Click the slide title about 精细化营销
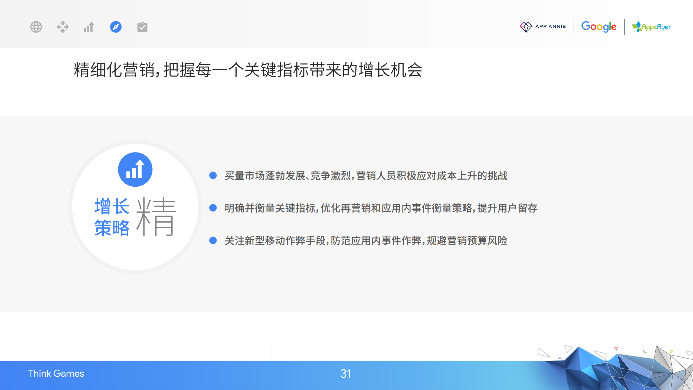The width and height of the screenshot is (693, 390). click(x=248, y=70)
